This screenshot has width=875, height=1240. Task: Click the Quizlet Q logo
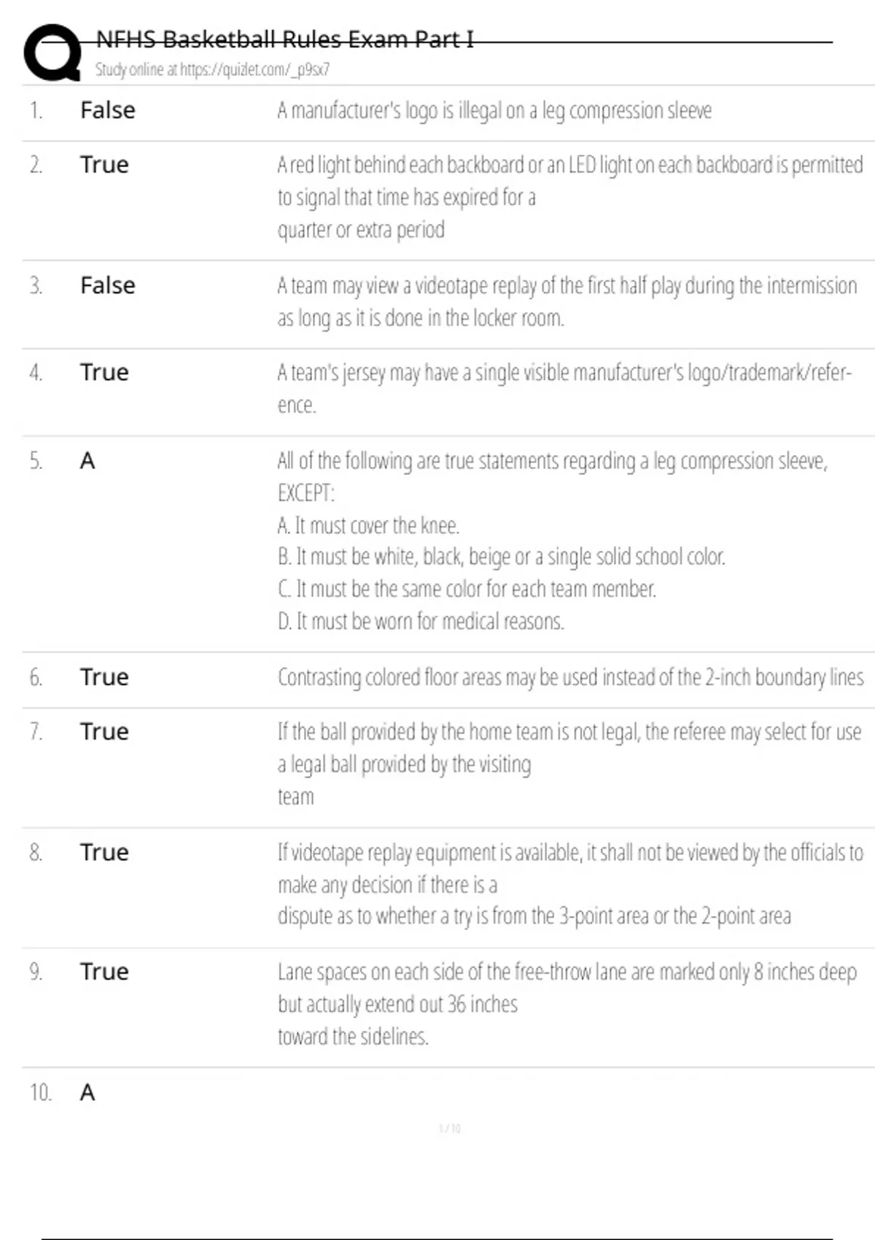point(52,52)
